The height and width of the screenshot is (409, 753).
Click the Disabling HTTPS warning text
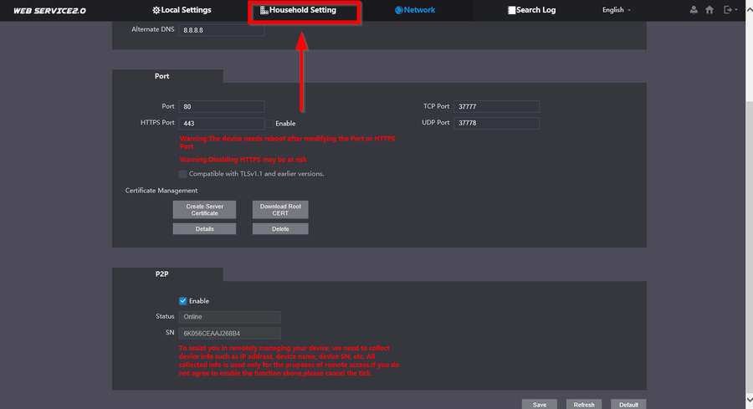pos(243,160)
